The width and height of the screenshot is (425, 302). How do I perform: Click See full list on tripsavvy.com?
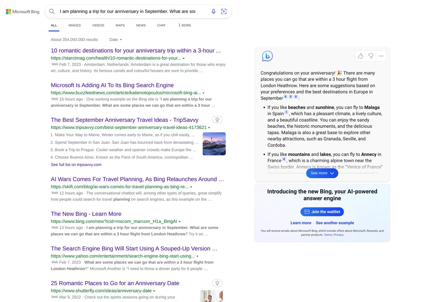click(76, 165)
